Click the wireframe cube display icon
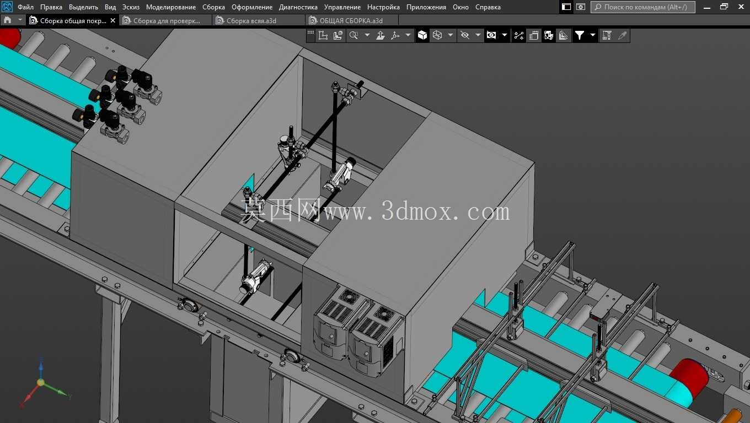 point(437,35)
